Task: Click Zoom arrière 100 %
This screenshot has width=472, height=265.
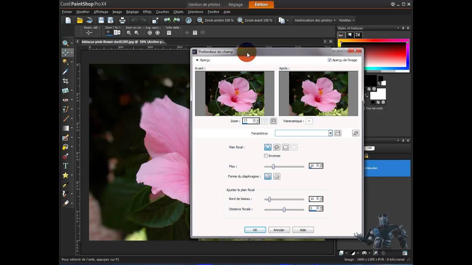Action: (215, 21)
